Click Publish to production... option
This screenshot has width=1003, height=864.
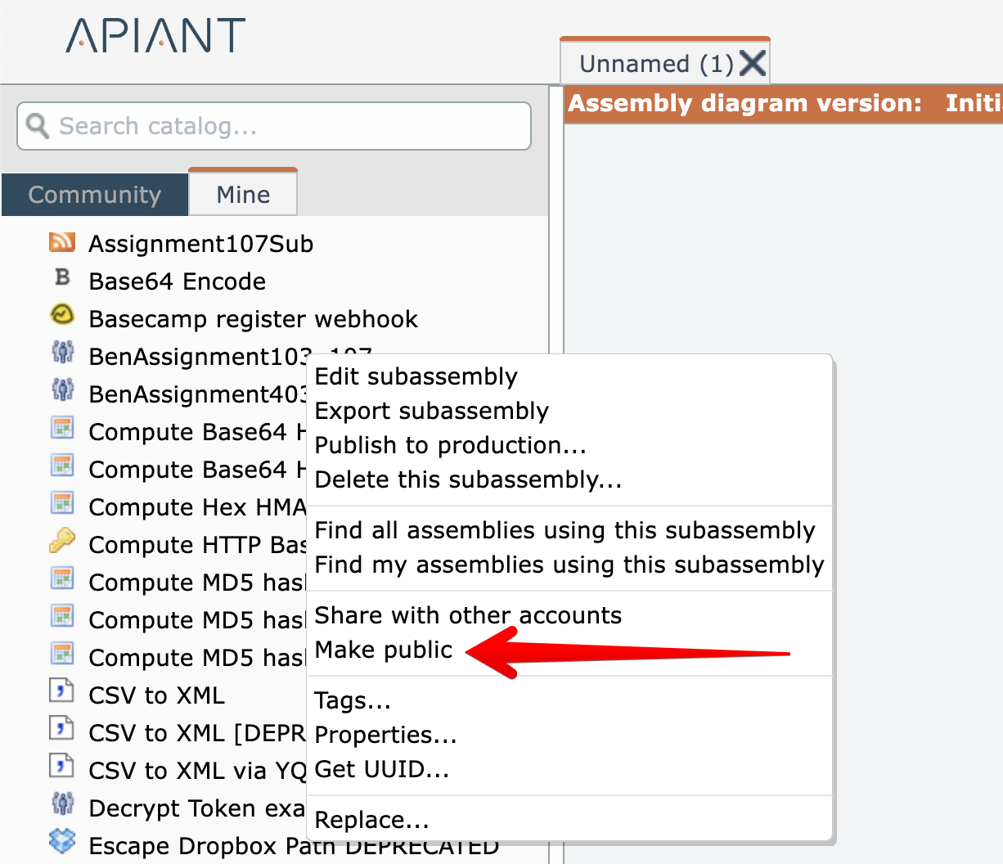pos(450,445)
